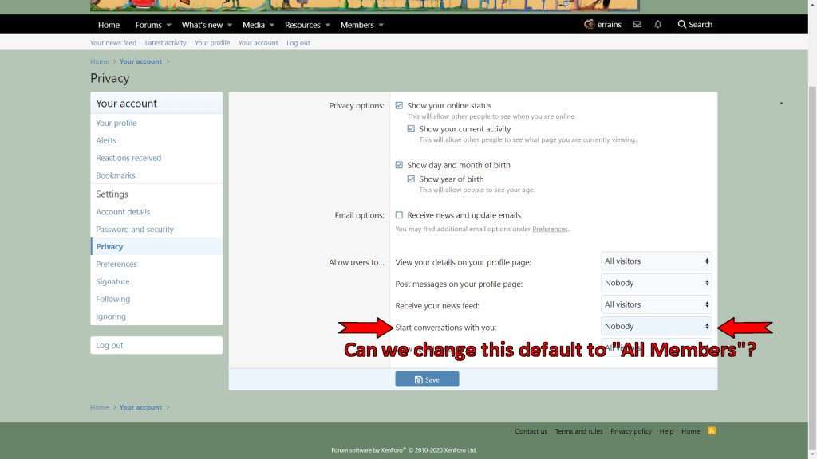
Task: Toggle Show year of birth checkbox
Action: pyautogui.click(x=411, y=179)
